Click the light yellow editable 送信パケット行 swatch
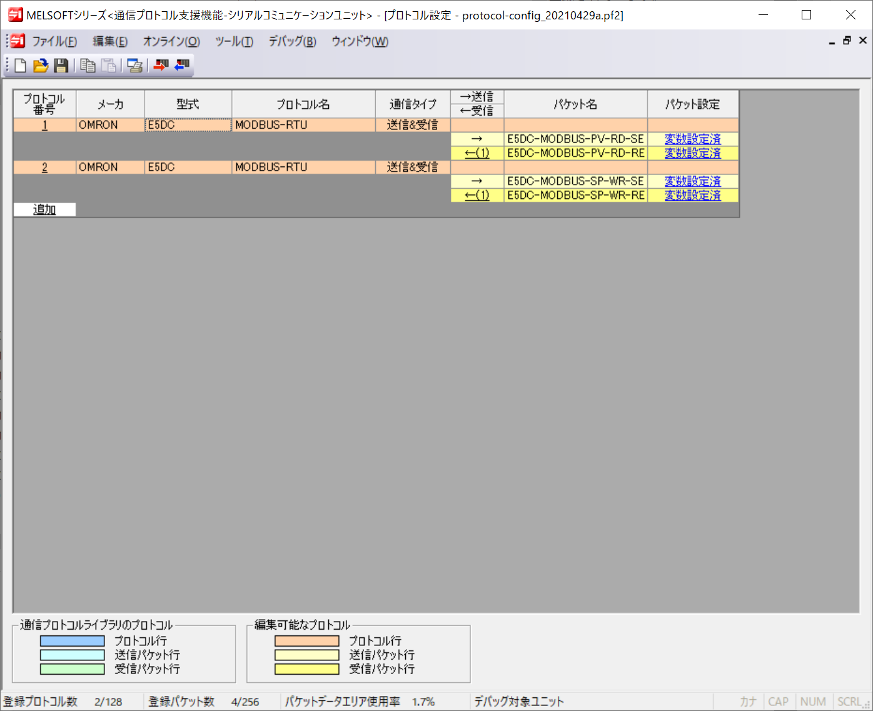The height and width of the screenshot is (711, 873). pyautogui.click(x=307, y=655)
